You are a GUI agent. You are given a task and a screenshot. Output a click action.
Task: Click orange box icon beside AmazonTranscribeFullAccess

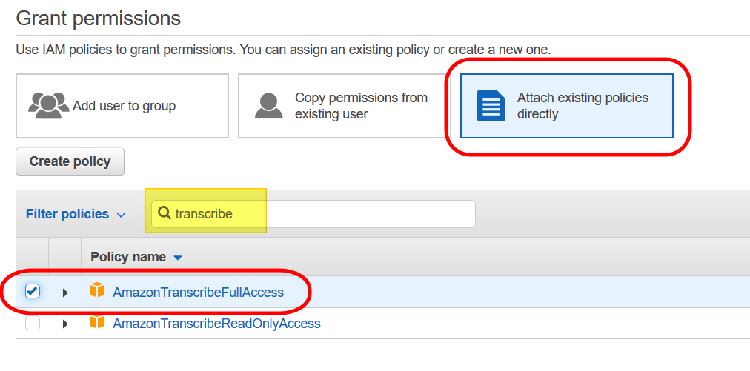97,291
